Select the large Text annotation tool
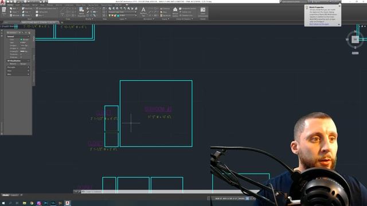367x206 pixels. pyautogui.click(x=143, y=11)
